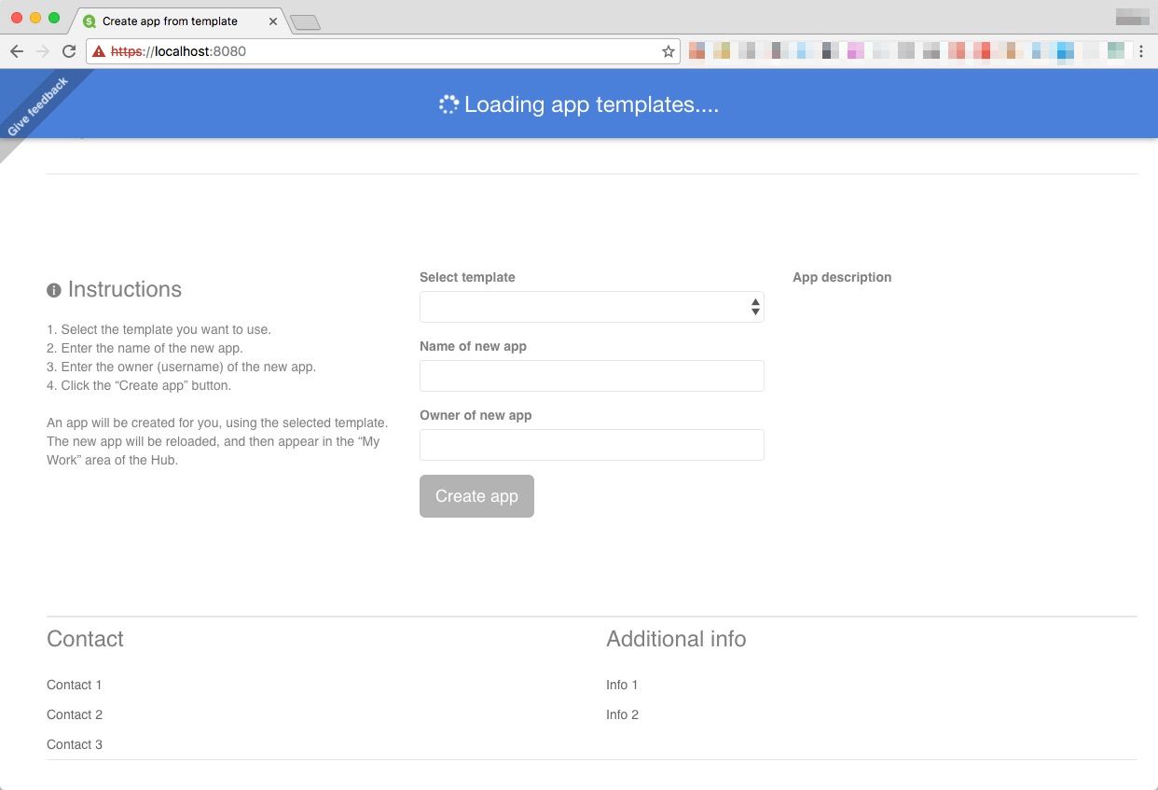Image resolution: width=1158 pixels, height=790 pixels.
Task: Open the Info 1 link
Action: click(x=622, y=685)
